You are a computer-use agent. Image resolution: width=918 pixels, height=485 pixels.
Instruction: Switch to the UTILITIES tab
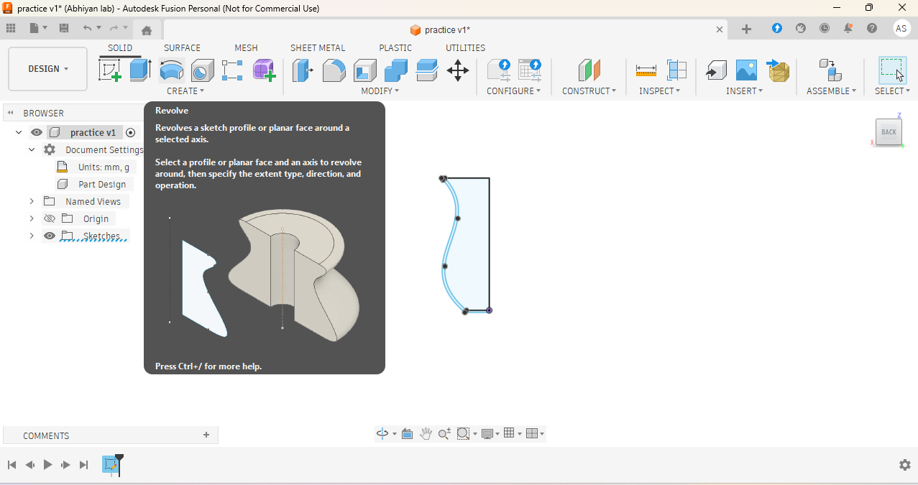(x=465, y=48)
